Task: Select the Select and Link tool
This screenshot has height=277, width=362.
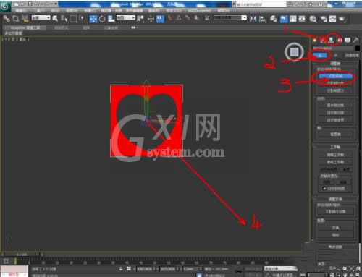Action: coord(7,19)
